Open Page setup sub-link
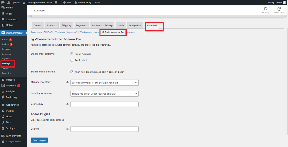This screenshot has width=288, height=147. (x=36, y=32)
